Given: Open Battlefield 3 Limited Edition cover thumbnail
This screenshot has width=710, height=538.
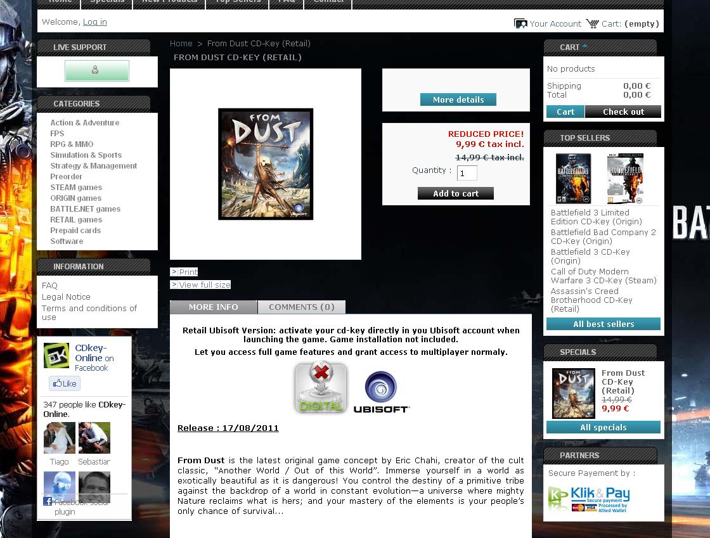Looking at the screenshot, I should coord(573,179).
